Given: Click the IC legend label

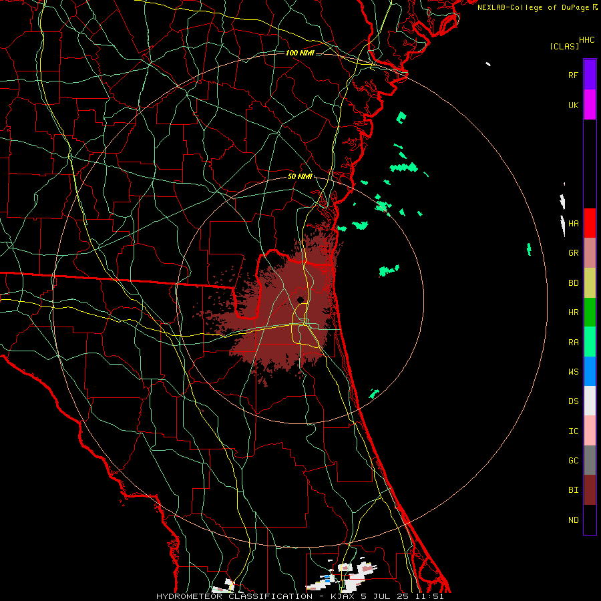Looking at the screenshot, I should click(573, 431).
